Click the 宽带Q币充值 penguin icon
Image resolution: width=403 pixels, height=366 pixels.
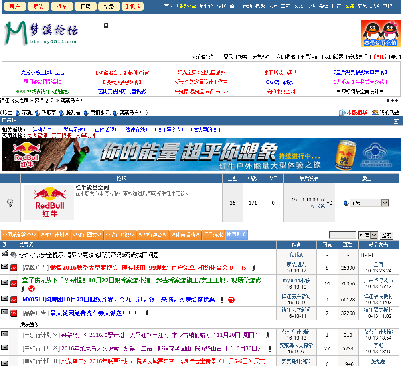click(x=381, y=33)
